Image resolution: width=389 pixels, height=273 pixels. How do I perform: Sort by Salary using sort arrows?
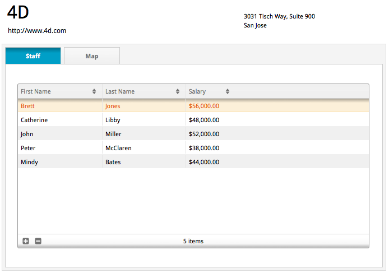(x=228, y=91)
